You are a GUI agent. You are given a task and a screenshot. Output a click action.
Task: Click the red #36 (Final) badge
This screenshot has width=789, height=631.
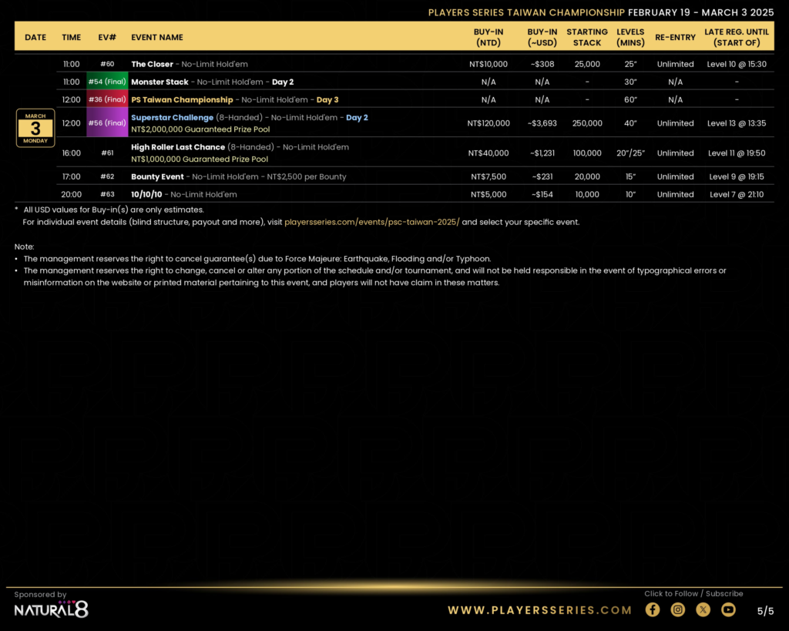point(107,99)
